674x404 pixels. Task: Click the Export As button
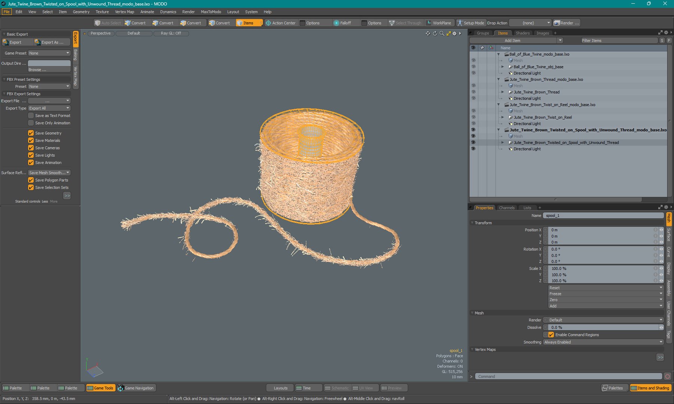(52, 42)
